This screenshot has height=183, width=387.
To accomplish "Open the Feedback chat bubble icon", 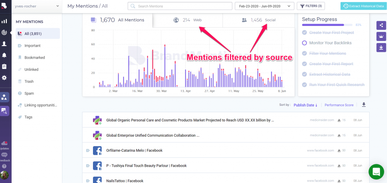I will (4, 155).
